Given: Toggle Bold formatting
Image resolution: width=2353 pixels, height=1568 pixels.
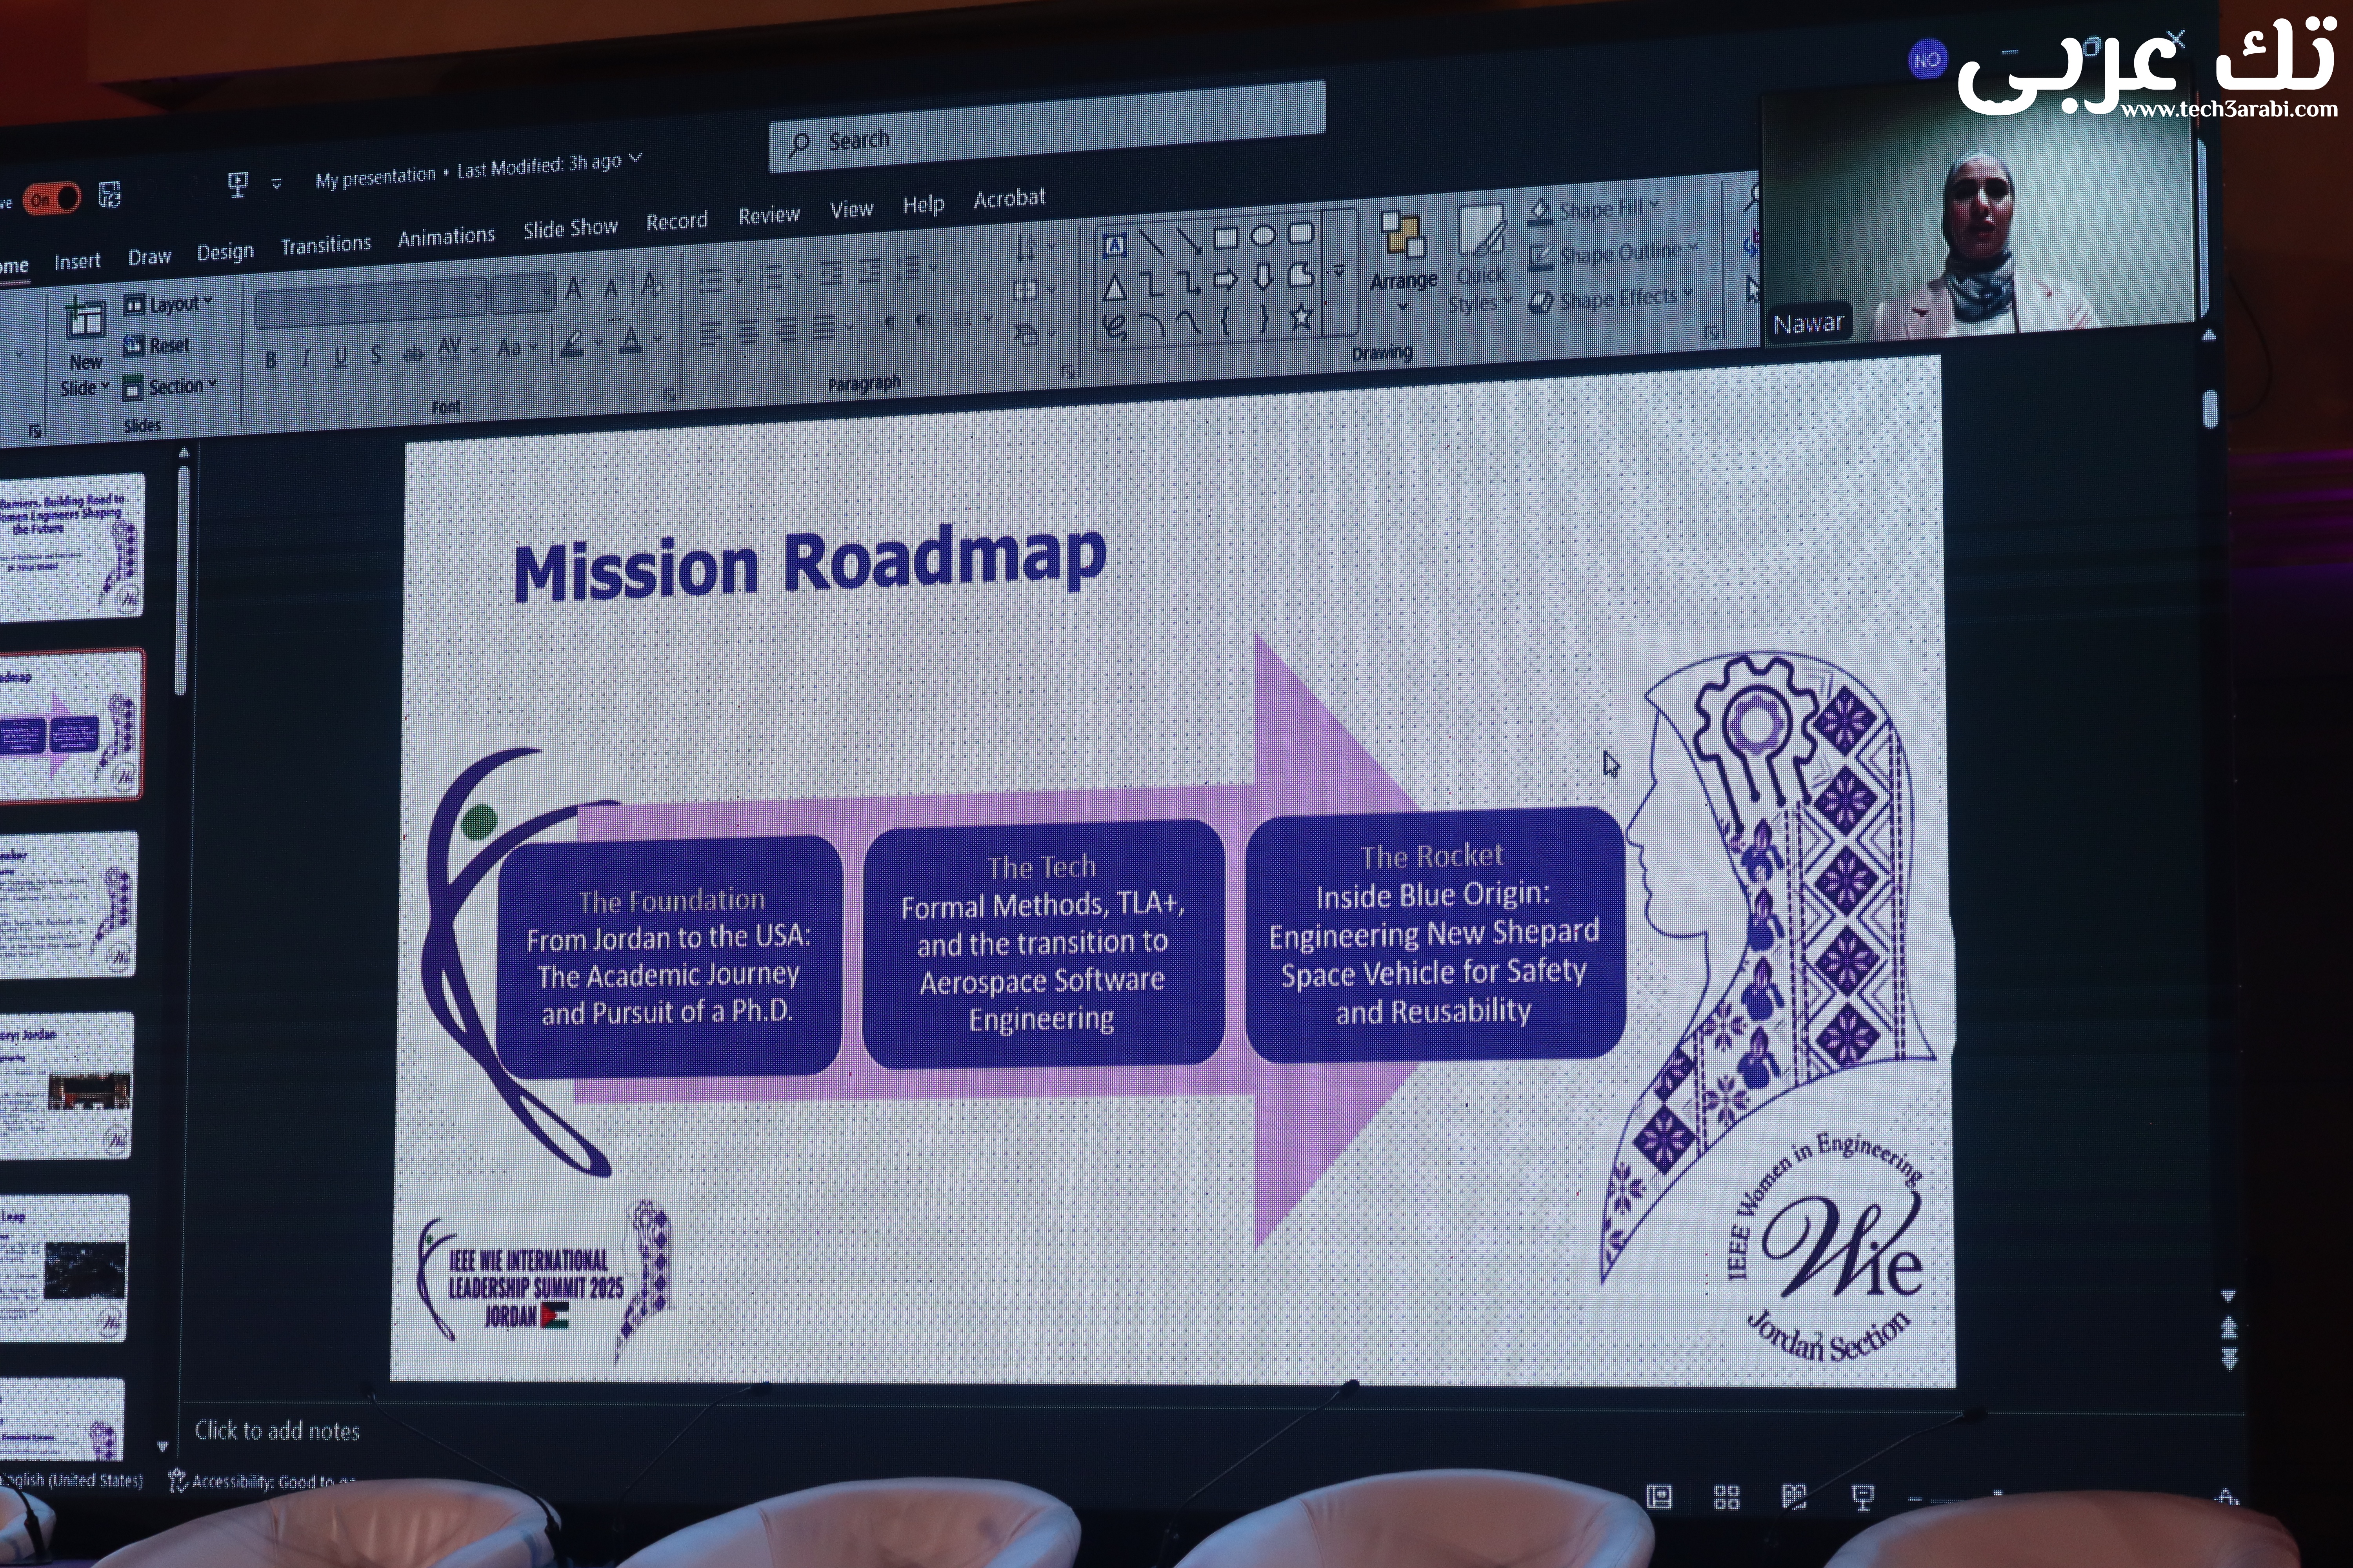Looking at the screenshot, I should pos(270,360).
